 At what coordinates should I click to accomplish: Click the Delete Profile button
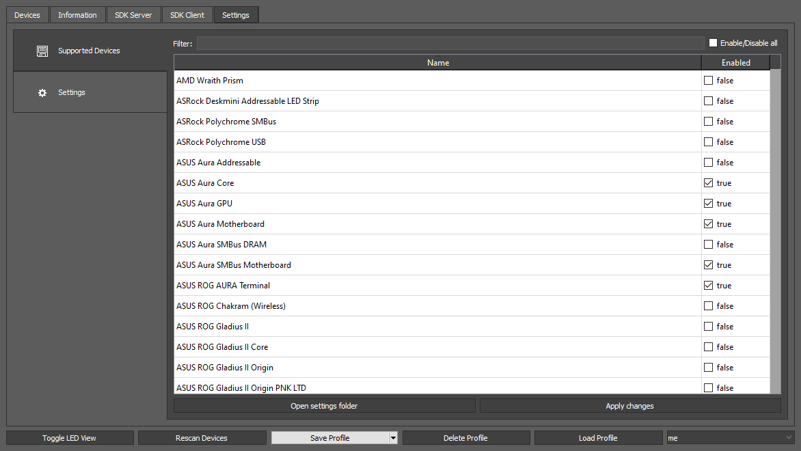pos(466,438)
